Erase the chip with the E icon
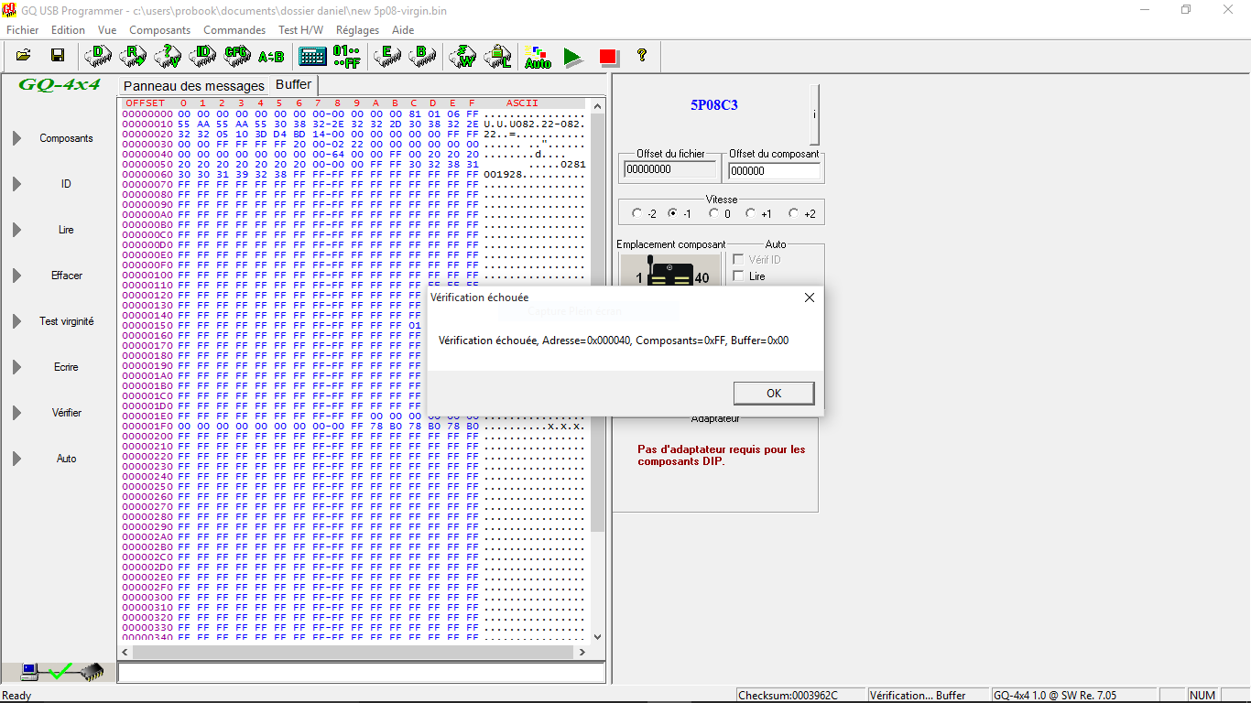The image size is (1251, 703). 387,56
